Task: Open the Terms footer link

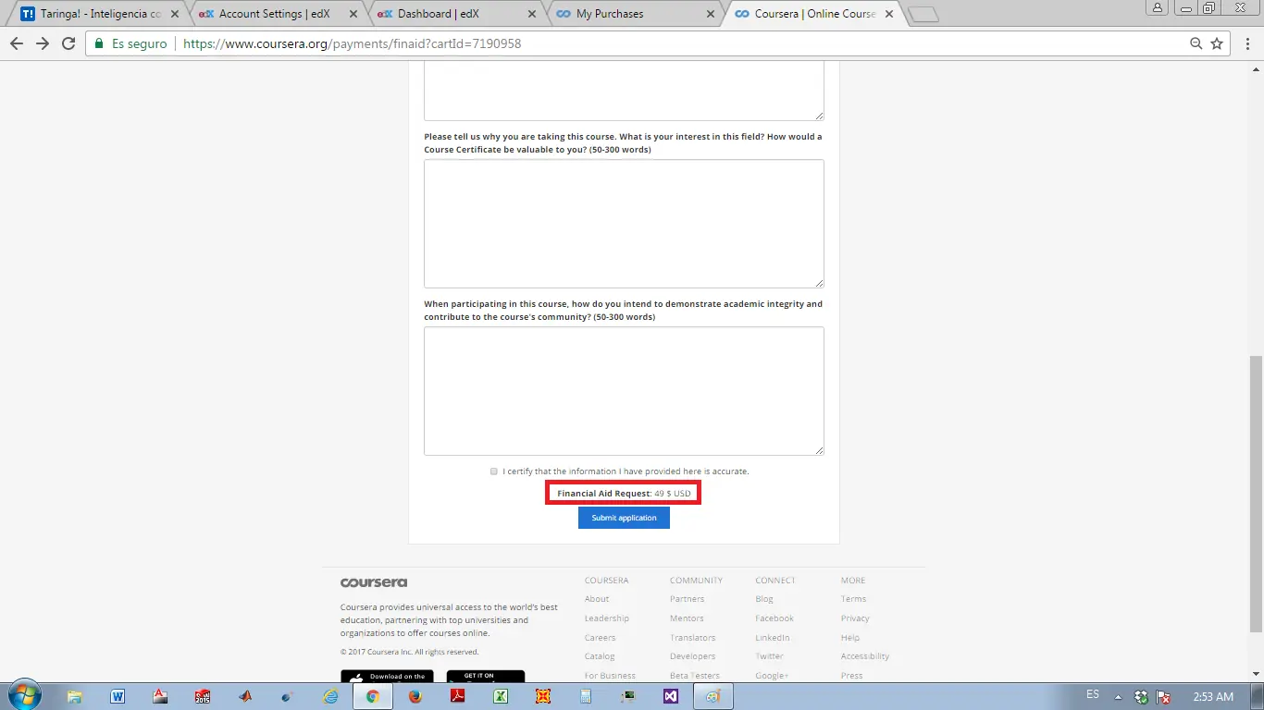Action: pos(853,599)
